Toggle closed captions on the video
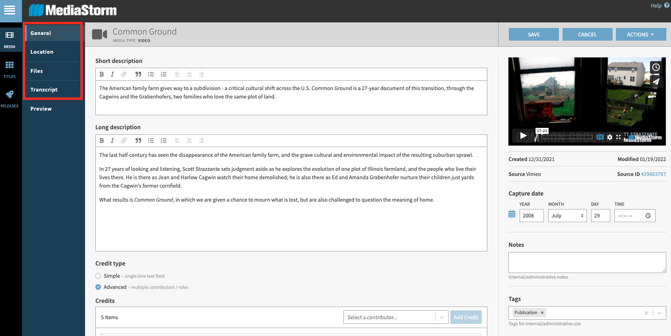The width and height of the screenshot is (671, 336). (x=600, y=137)
